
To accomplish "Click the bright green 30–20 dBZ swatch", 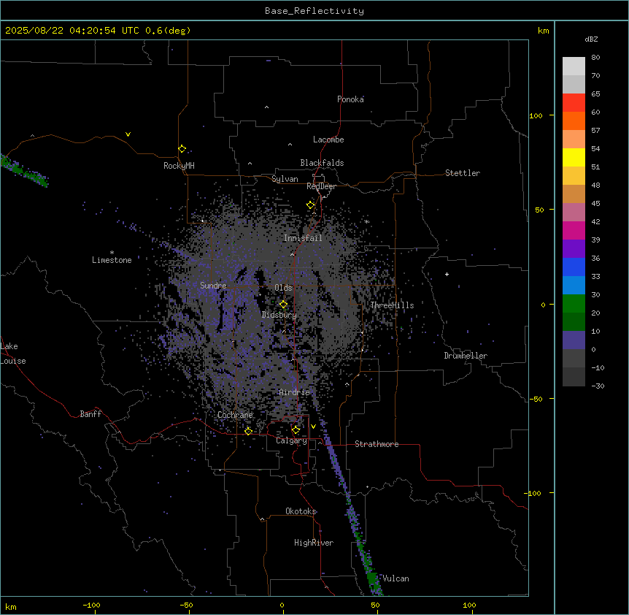I will pos(574,304).
